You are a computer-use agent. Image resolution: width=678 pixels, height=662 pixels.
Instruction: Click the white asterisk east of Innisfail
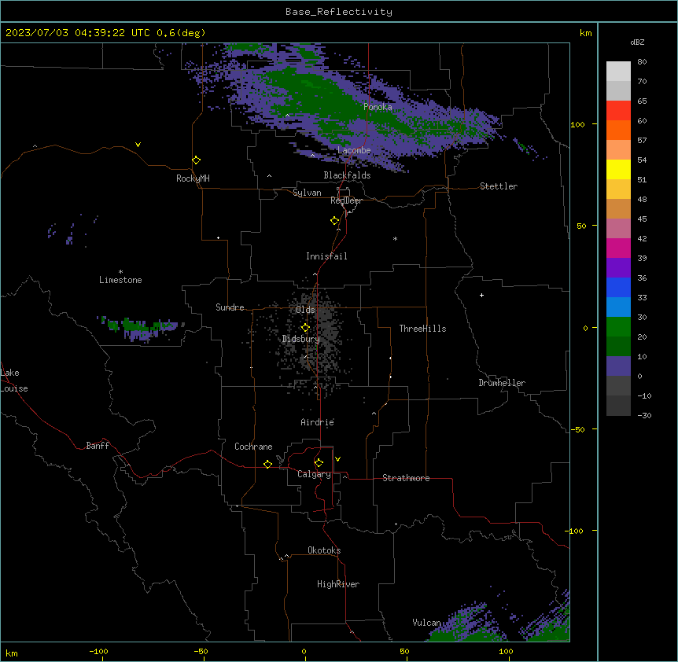pyautogui.click(x=395, y=238)
